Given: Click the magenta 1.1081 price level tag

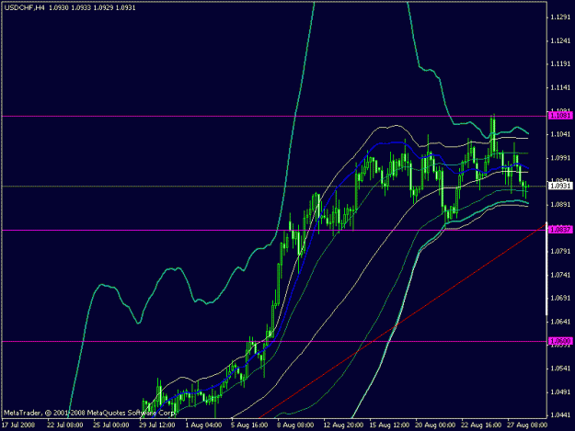Looking at the screenshot, I should [x=560, y=116].
